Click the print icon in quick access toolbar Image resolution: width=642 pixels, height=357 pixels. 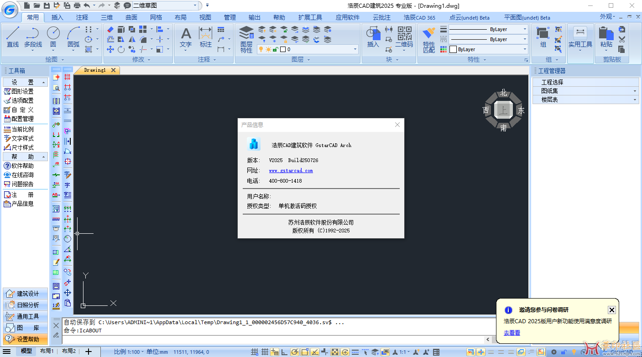pyautogui.click(x=77, y=5)
